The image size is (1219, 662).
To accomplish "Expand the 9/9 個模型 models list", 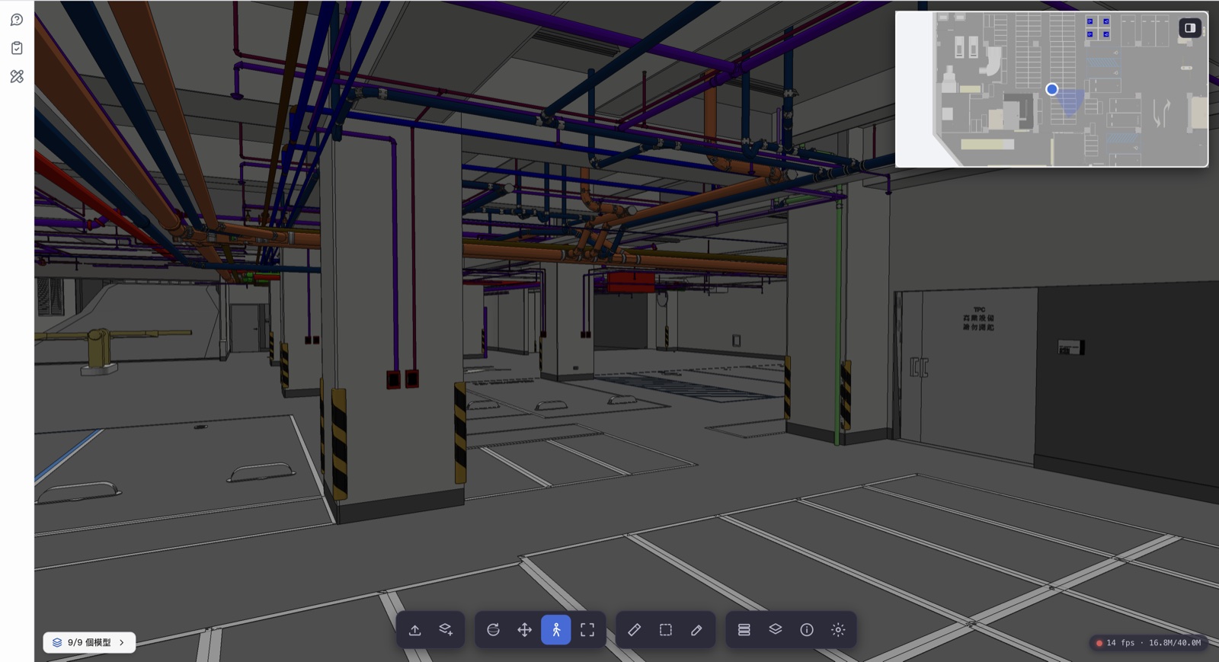I will 89,642.
